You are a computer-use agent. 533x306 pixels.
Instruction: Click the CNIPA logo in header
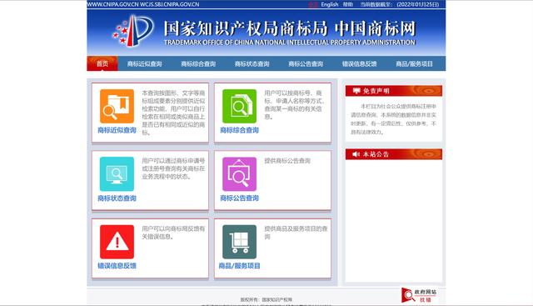click(x=133, y=31)
